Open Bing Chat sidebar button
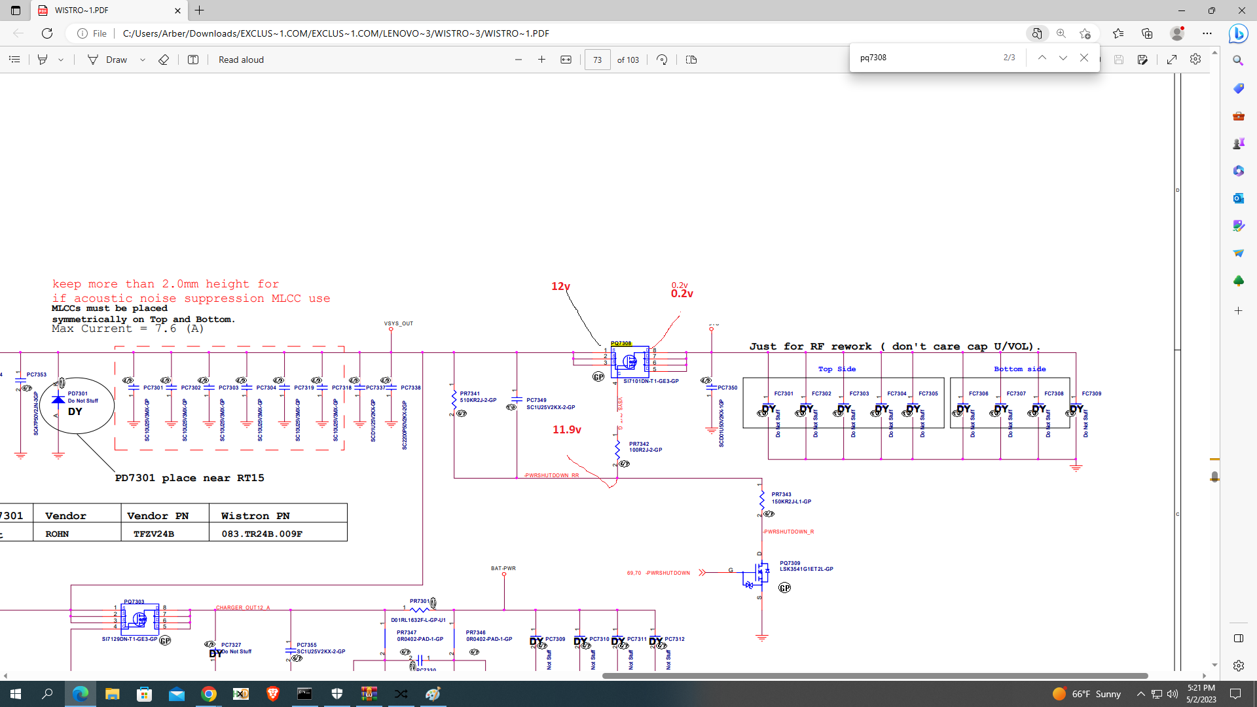Screen dimensions: 1257x707 (x=1238, y=33)
